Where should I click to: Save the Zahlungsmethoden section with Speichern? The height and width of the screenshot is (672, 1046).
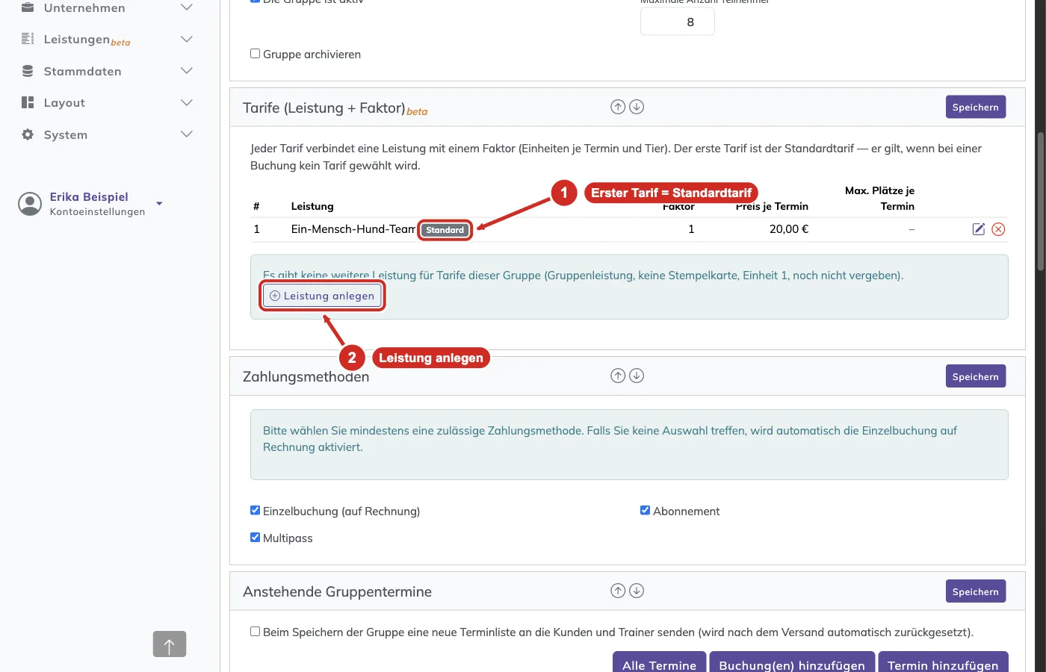976,376
